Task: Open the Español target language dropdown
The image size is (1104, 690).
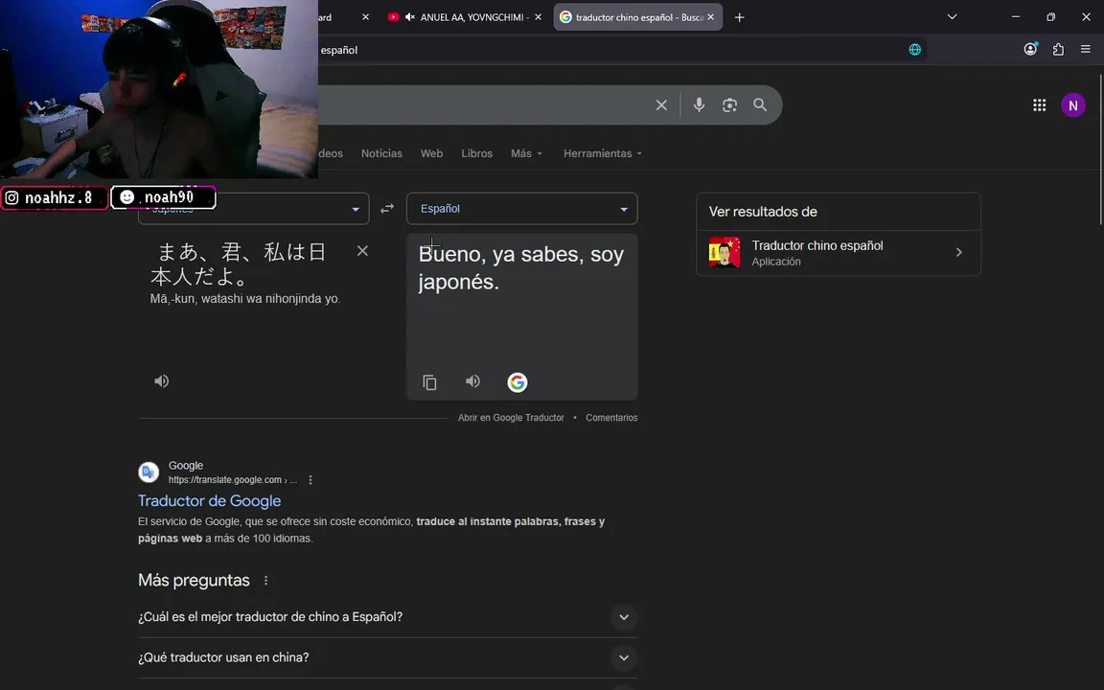Action: tap(521, 209)
